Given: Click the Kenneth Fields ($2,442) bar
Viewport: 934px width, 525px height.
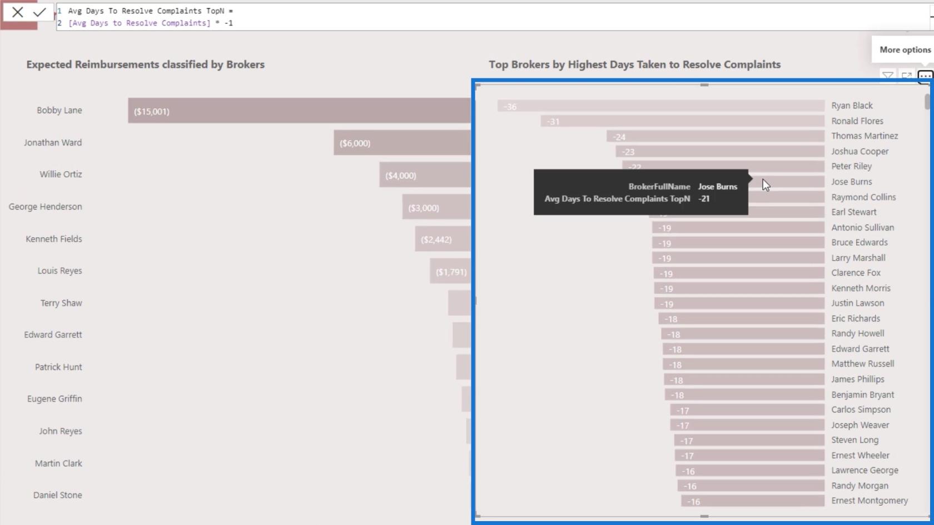Looking at the screenshot, I should [443, 239].
